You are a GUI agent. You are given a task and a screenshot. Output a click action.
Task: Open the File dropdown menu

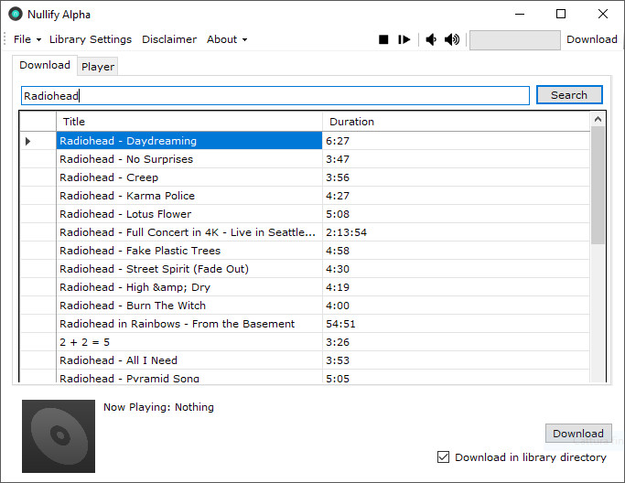[27, 39]
